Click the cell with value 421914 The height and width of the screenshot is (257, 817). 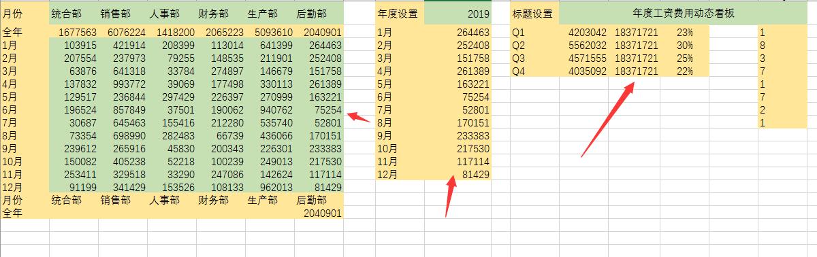pyautogui.click(x=123, y=45)
